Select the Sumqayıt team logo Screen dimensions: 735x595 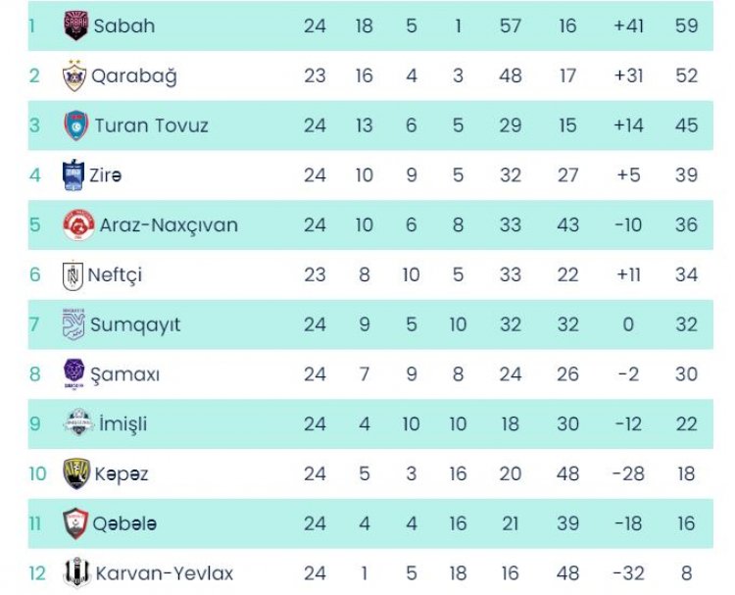tap(73, 324)
